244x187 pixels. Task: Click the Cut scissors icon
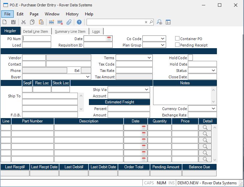(x=24, y=22)
